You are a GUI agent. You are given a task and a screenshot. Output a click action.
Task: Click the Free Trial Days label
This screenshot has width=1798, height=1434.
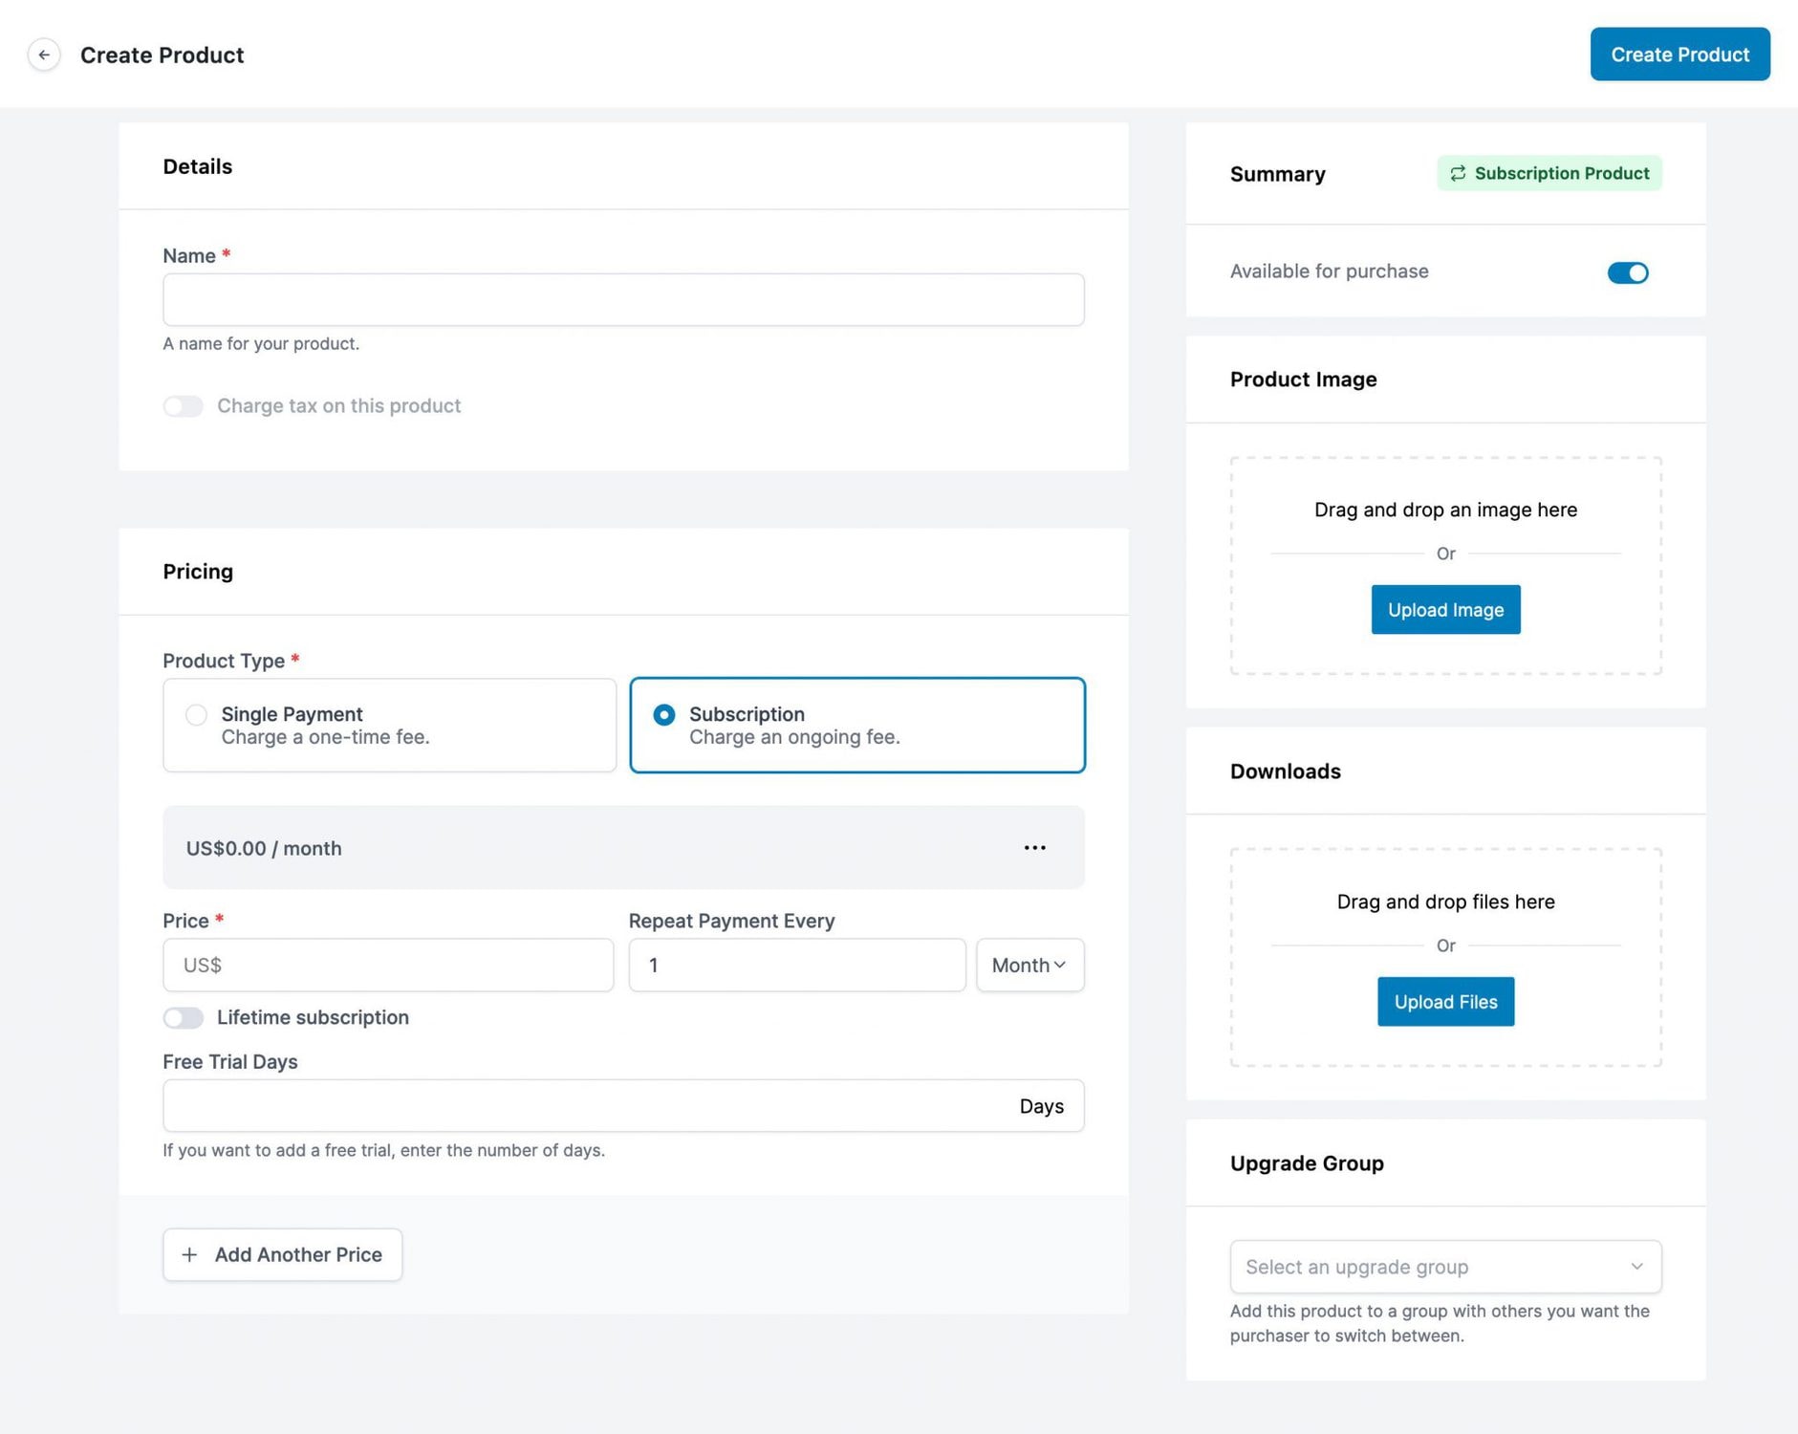(229, 1062)
